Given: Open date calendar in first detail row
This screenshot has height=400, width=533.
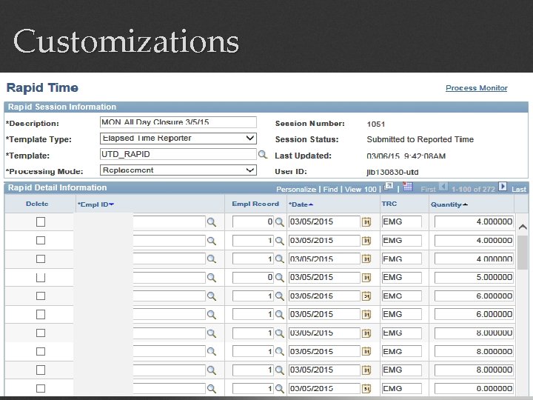Looking at the screenshot, I should (366, 222).
